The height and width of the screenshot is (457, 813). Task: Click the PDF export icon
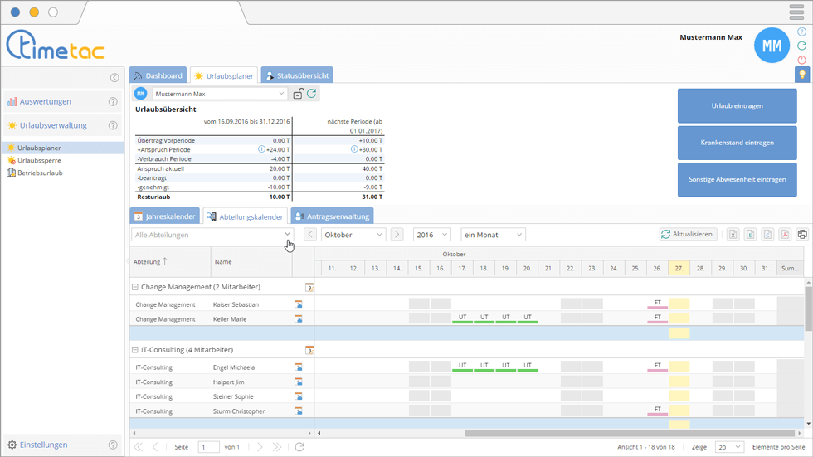pos(785,235)
